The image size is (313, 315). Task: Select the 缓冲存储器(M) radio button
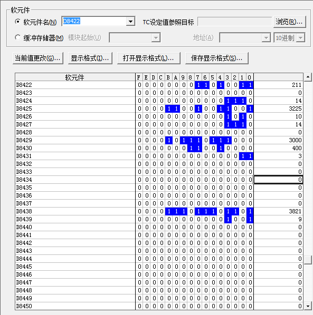coord(18,37)
